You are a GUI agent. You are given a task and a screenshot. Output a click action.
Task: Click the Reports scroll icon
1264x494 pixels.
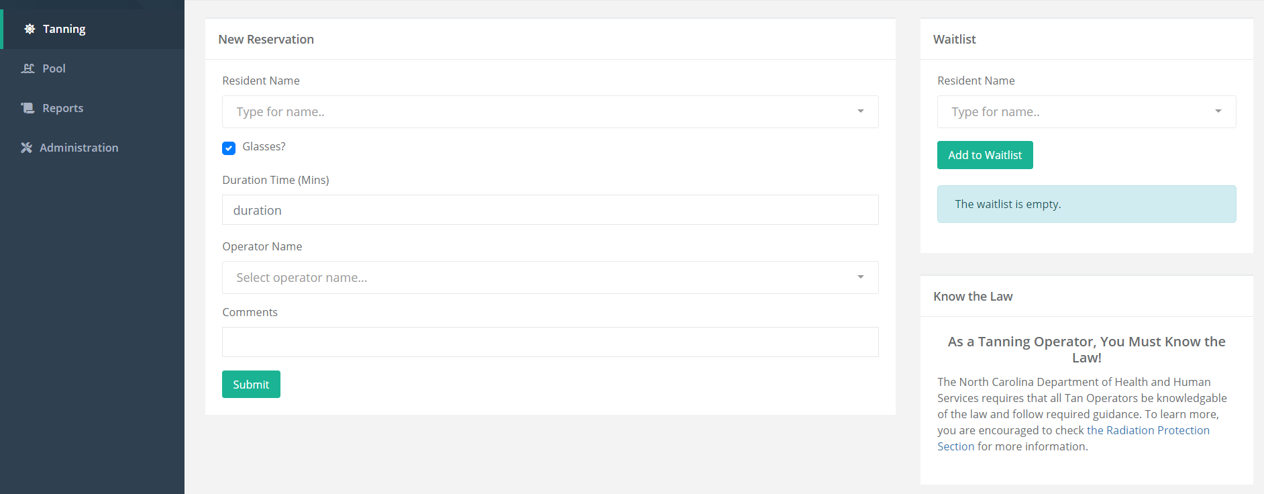28,108
